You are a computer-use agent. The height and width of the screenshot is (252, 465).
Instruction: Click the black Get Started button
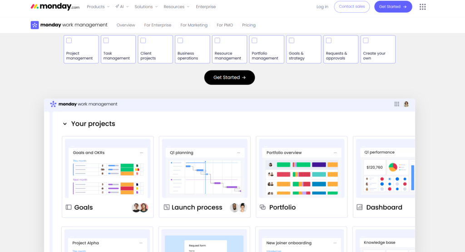click(x=229, y=78)
